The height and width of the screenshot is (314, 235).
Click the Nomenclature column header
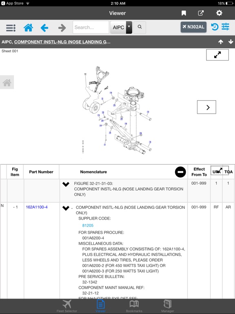[x=93, y=172]
